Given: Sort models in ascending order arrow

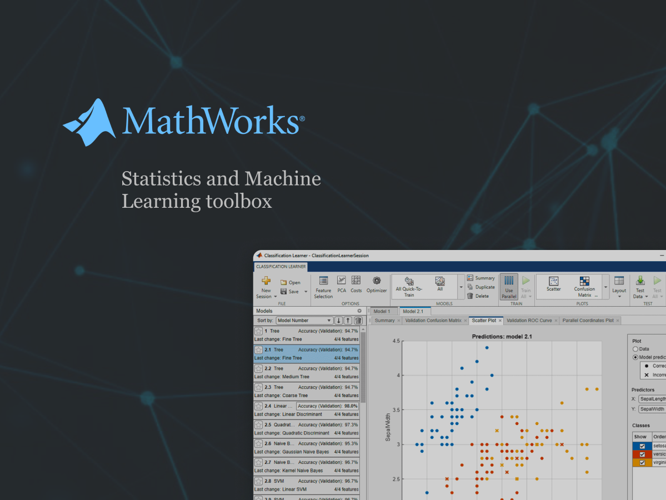Looking at the screenshot, I should click(x=348, y=321).
